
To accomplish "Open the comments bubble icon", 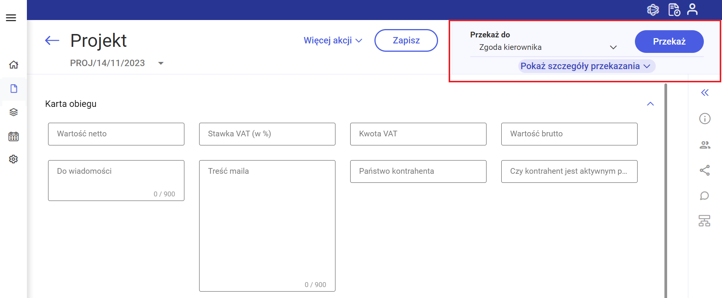I will click(x=705, y=196).
